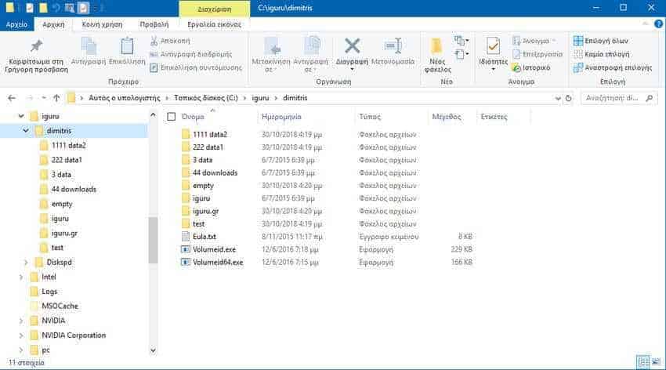666x370 pixels.
Task: Select the Volumeid.exe application icon
Action: (x=186, y=249)
